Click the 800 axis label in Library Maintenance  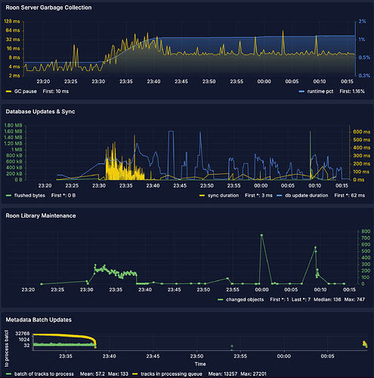tap(366, 231)
